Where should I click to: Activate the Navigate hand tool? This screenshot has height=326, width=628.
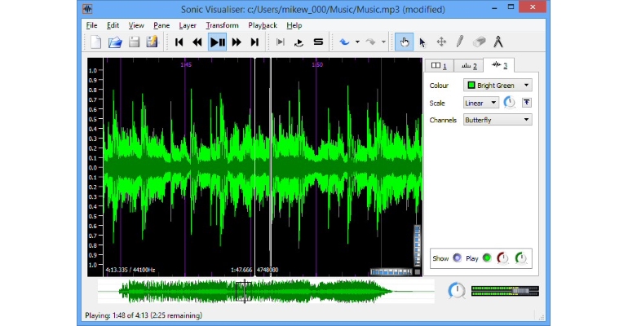(404, 42)
